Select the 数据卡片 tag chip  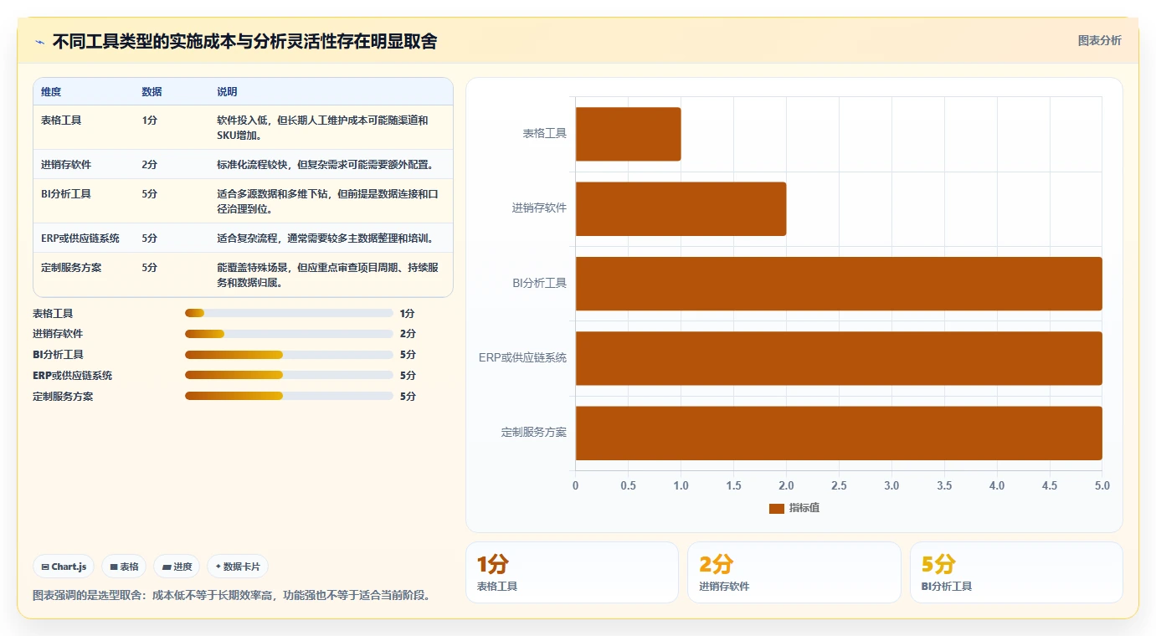pos(238,567)
